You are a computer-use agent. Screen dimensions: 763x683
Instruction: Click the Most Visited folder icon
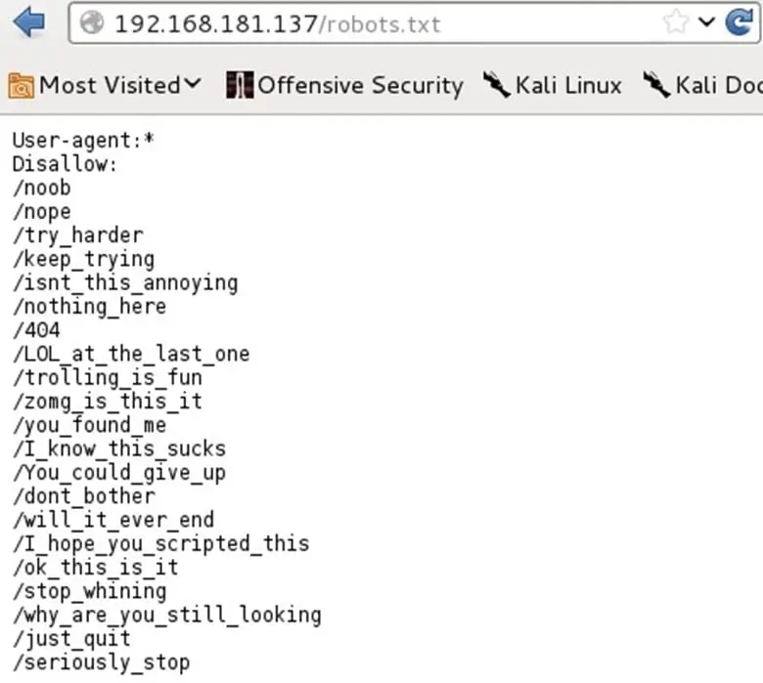[x=21, y=86]
